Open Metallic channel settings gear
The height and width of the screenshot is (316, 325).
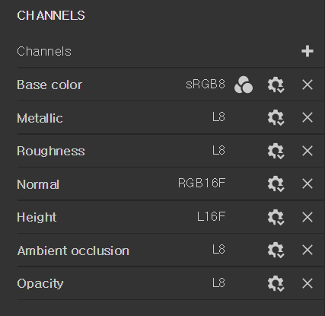(276, 117)
